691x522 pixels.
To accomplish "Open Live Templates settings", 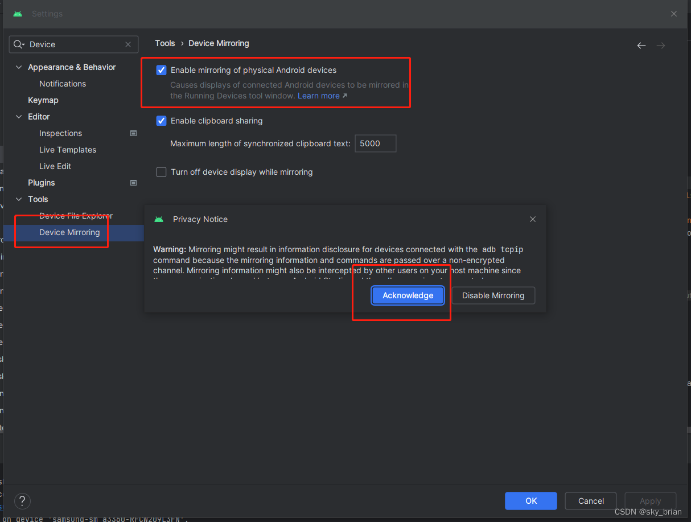I will (x=68, y=150).
